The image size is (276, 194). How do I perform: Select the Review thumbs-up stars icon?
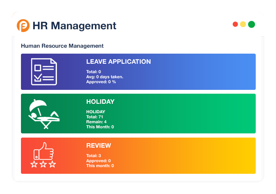coord(43,155)
